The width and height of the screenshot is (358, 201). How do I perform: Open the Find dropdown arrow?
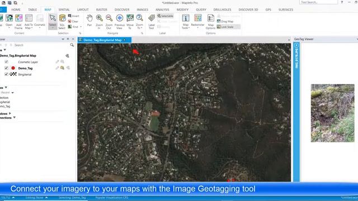pos(81,27)
